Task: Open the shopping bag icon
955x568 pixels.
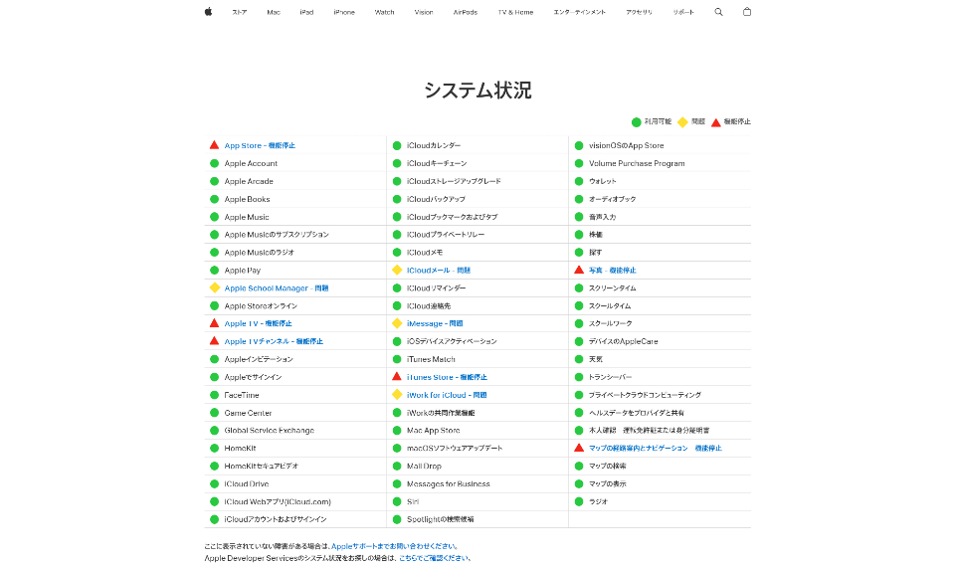Action: (x=747, y=12)
